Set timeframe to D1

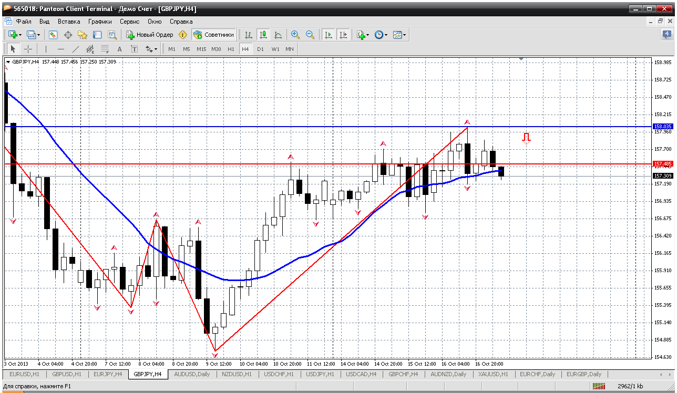(x=261, y=49)
